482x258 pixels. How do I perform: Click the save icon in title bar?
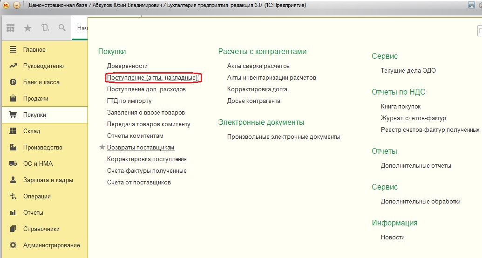[x=471, y=5]
